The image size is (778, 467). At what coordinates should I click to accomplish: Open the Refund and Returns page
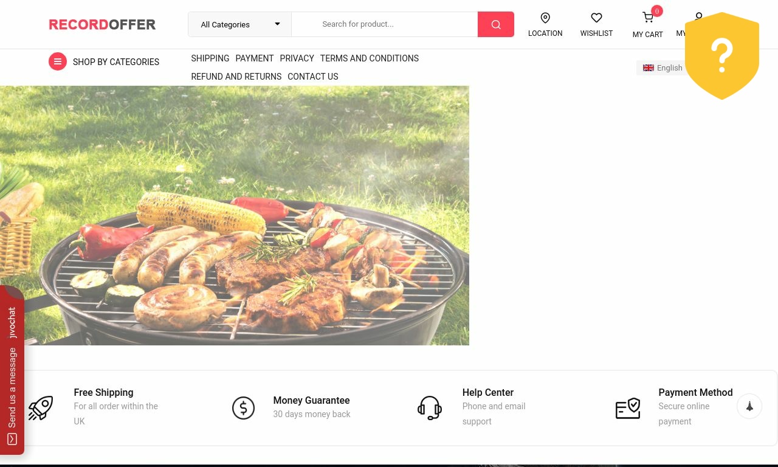coord(236,77)
